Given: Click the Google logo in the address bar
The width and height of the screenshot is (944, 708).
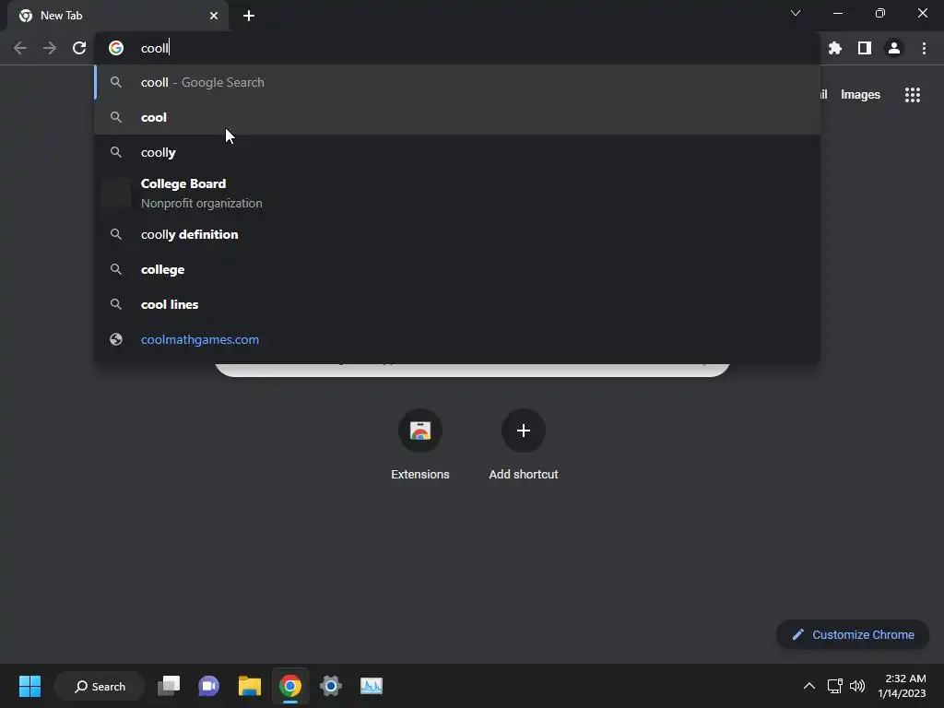Looking at the screenshot, I should point(116,48).
